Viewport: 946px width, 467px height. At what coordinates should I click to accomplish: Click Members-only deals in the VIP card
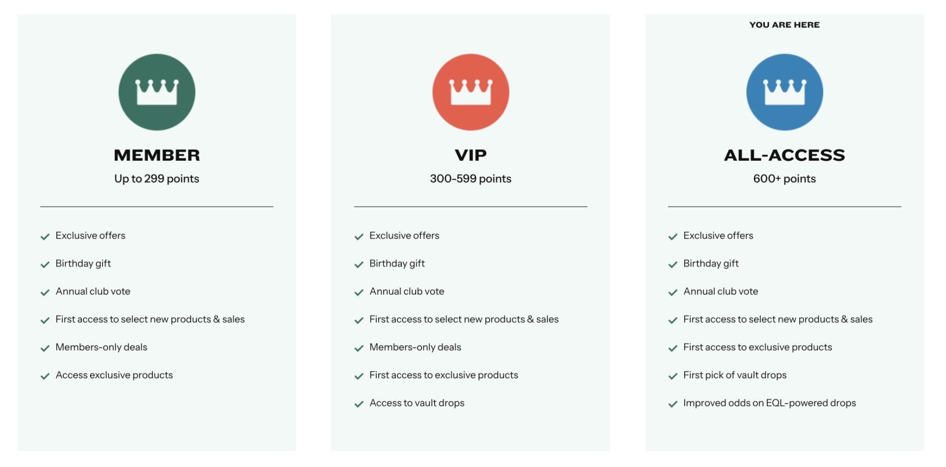tap(415, 347)
